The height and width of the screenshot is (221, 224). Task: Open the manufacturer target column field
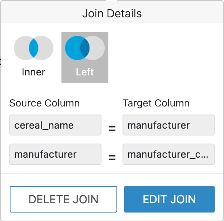click(x=169, y=125)
